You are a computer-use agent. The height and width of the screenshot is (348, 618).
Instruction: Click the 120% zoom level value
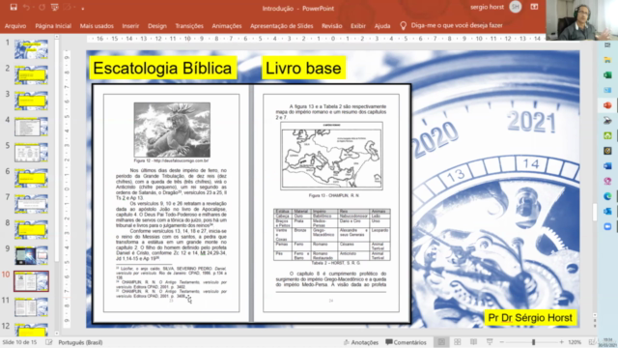point(575,342)
